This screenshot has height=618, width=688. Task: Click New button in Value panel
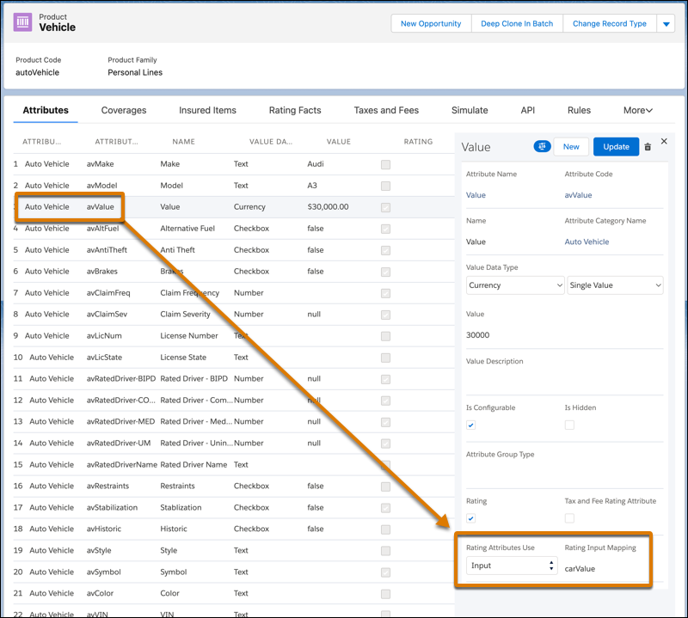click(571, 147)
